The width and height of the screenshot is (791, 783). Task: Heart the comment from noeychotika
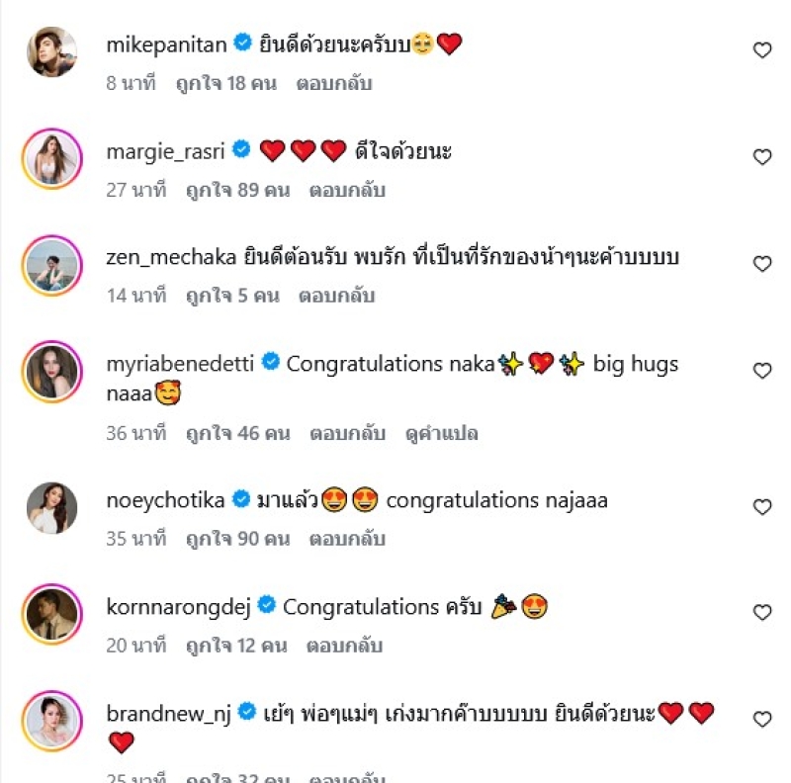[x=761, y=507]
